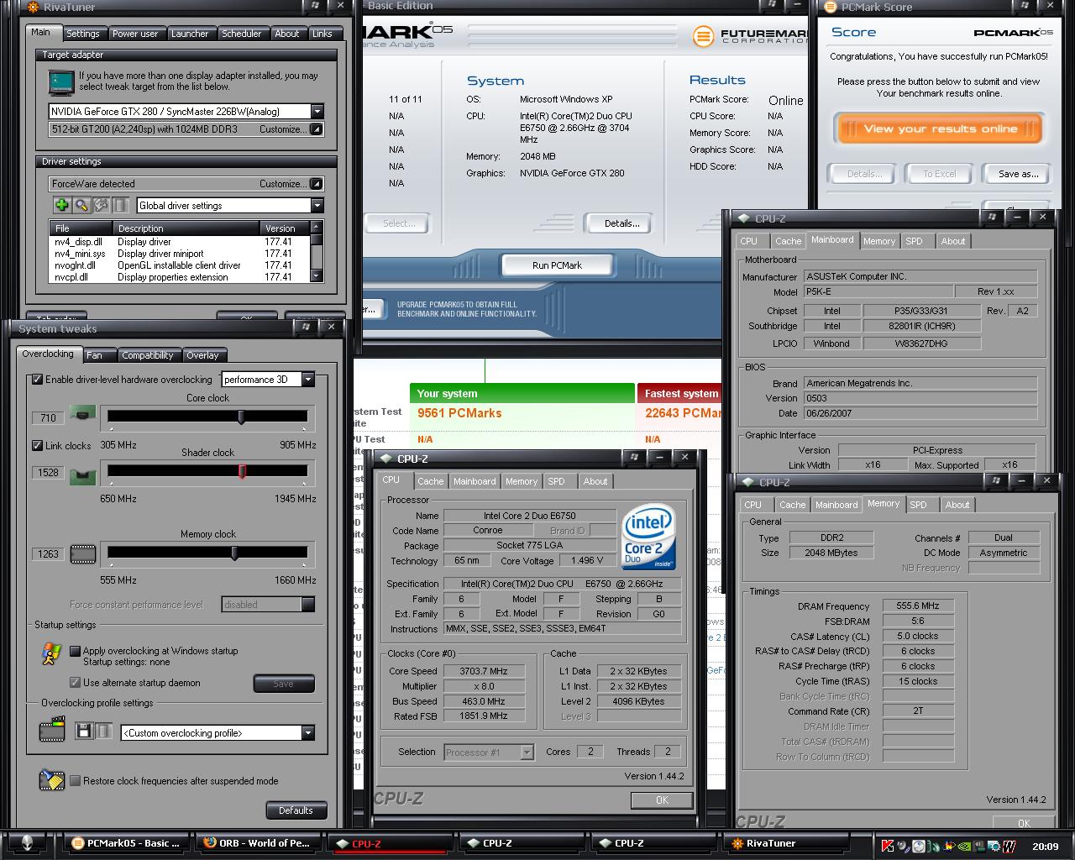The image size is (1075, 860).
Task: Open the performance 3D mode dropdown
Action: point(308,380)
